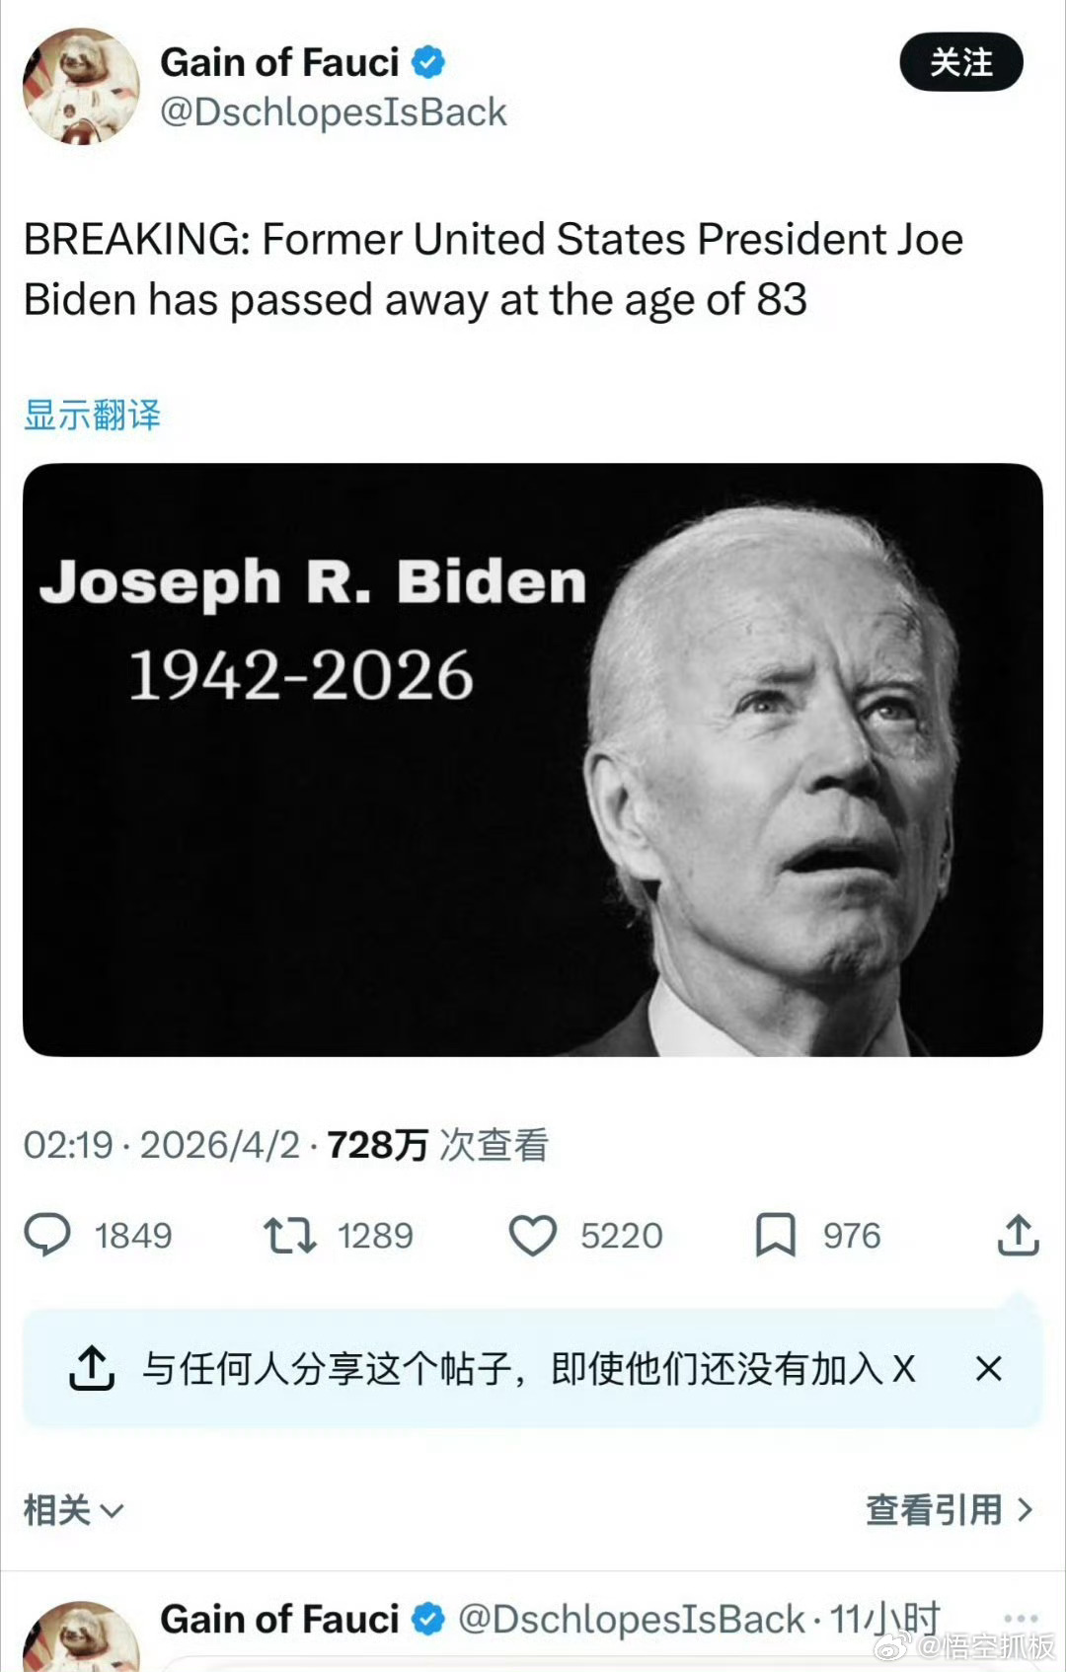Open the Joseph R. Biden image
1066x1672 pixels.
[533, 760]
